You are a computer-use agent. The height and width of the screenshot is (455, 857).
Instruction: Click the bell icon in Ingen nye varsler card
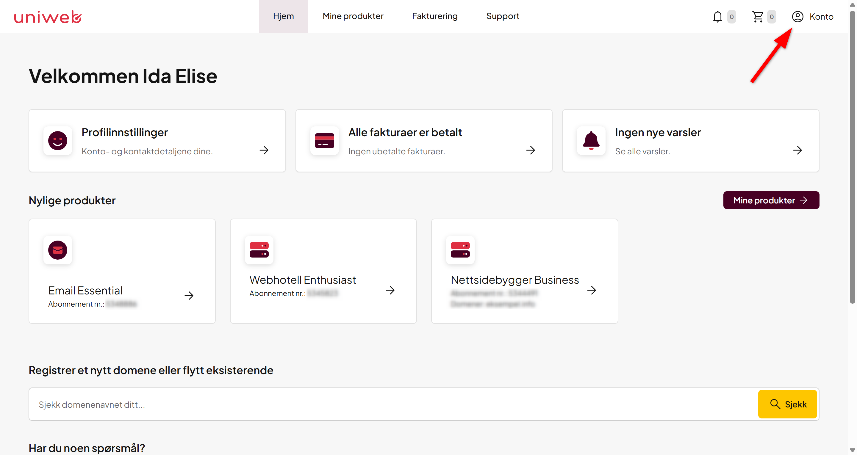tap(591, 141)
